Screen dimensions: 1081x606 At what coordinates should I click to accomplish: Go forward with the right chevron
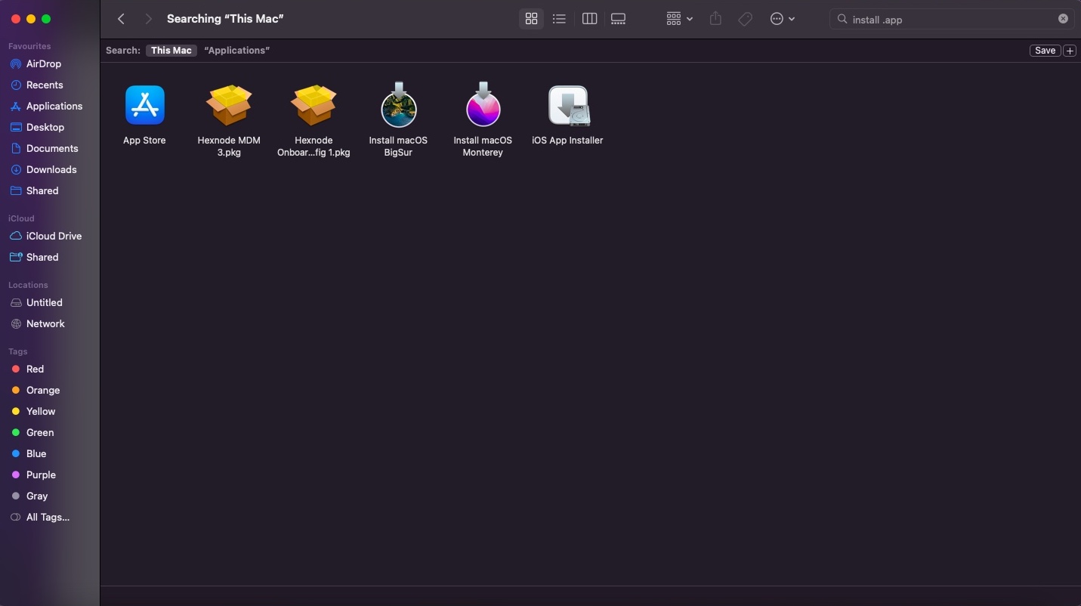148,19
